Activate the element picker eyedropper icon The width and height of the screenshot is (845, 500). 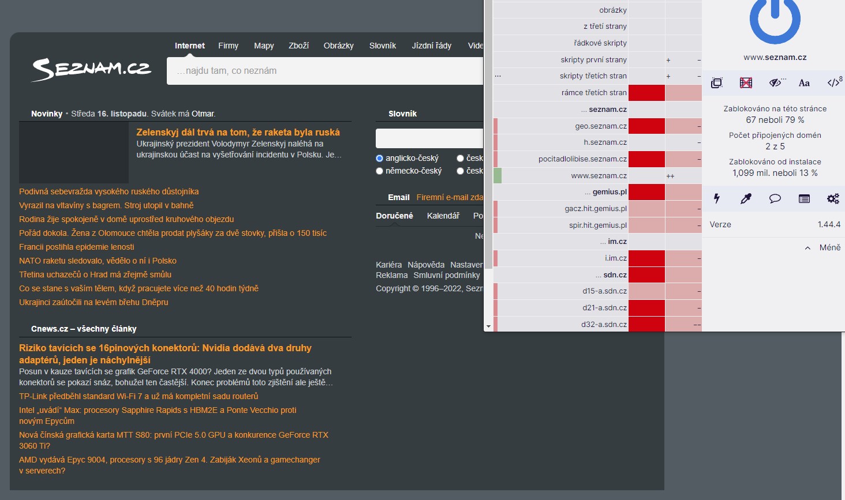click(746, 199)
